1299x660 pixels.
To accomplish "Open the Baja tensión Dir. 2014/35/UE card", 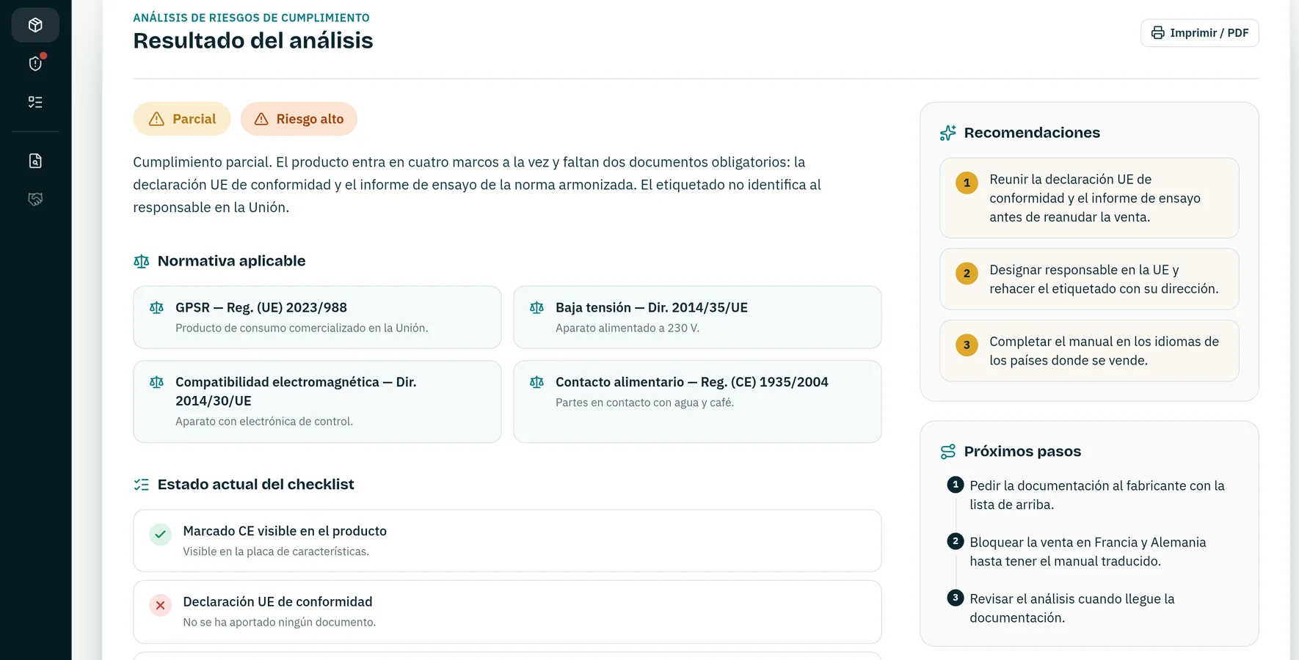I will coord(697,317).
